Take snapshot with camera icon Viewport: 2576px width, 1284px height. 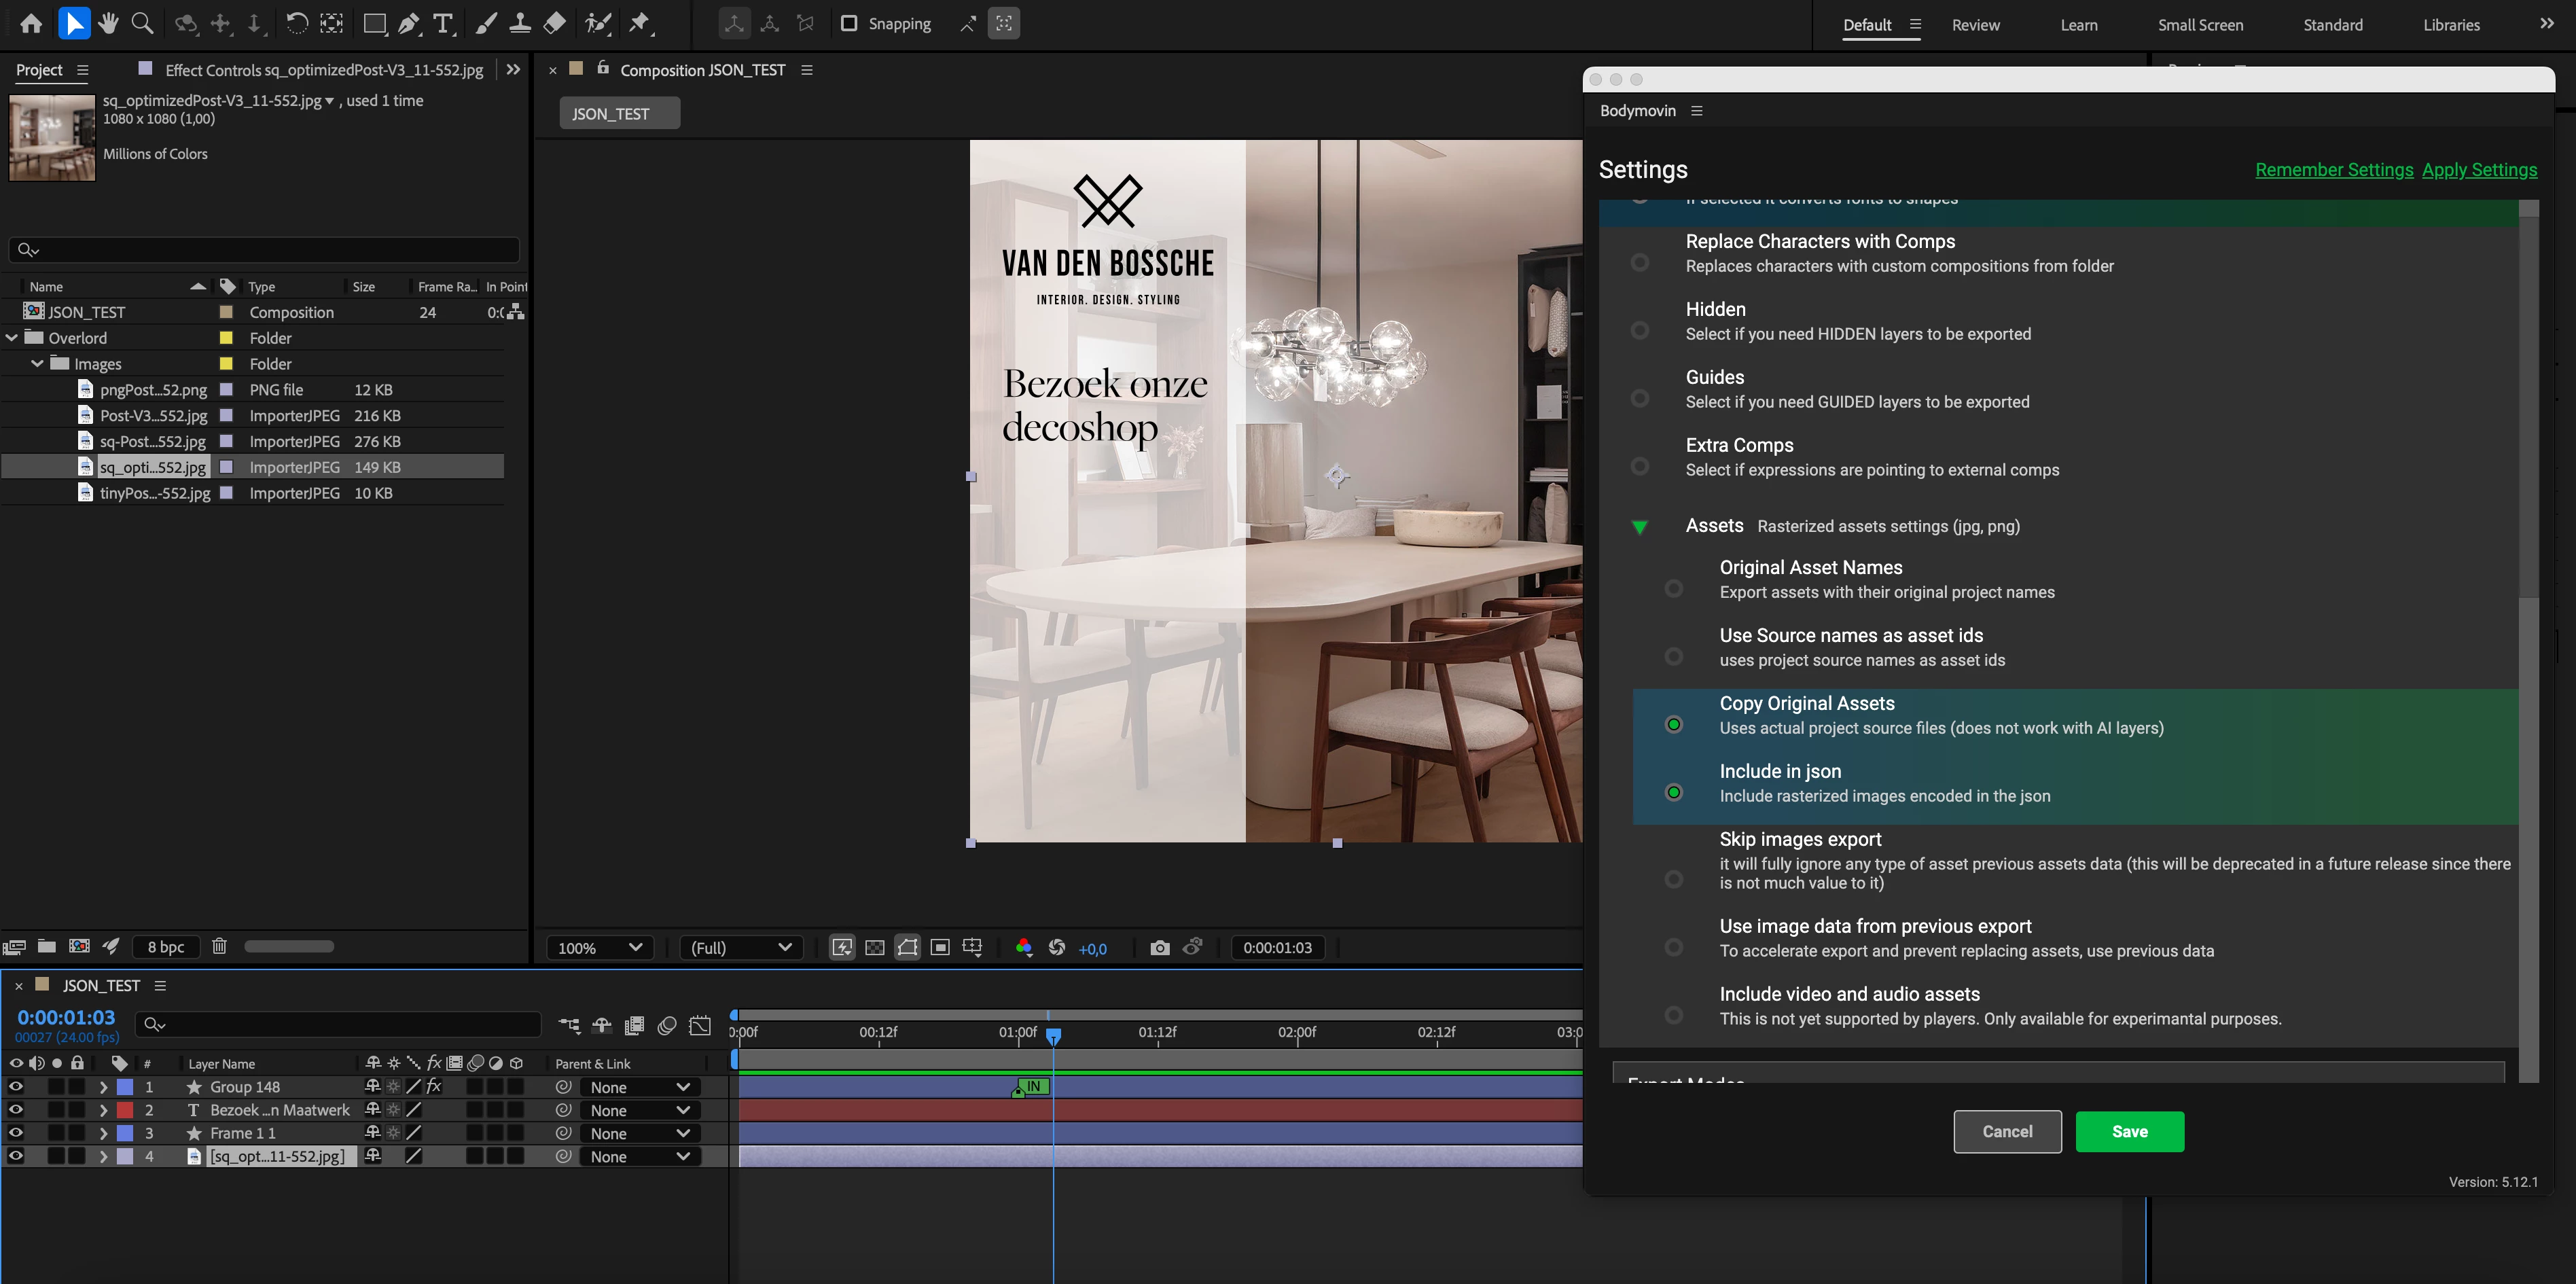click(x=1159, y=948)
